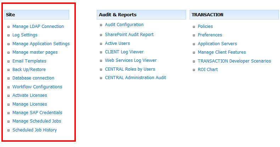Click bullet icon beside Manage Licenses
This screenshot has width=280, height=147.
click(x=9, y=105)
